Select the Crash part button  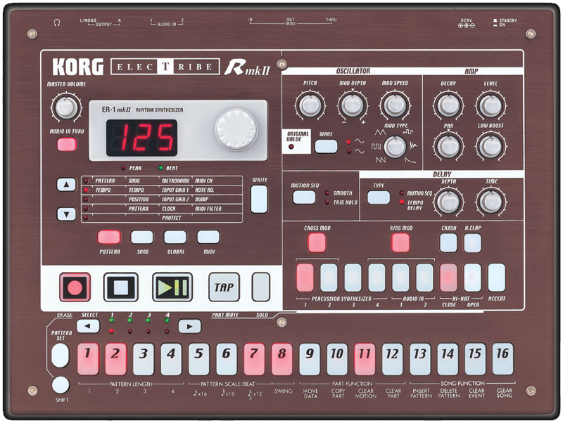(x=448, y=242)
